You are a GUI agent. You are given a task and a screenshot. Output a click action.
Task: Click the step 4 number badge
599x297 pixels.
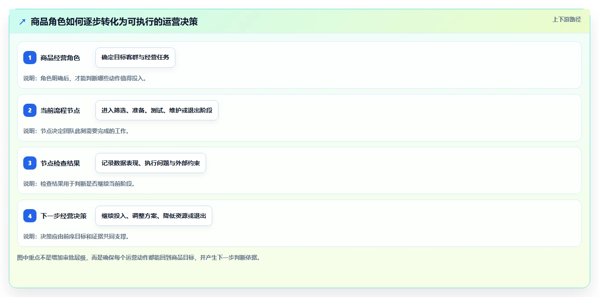(30, 216)
